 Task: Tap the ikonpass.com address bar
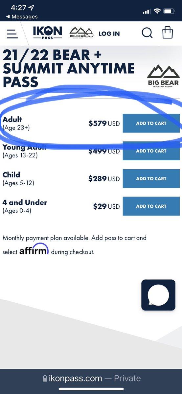point(91,378)
